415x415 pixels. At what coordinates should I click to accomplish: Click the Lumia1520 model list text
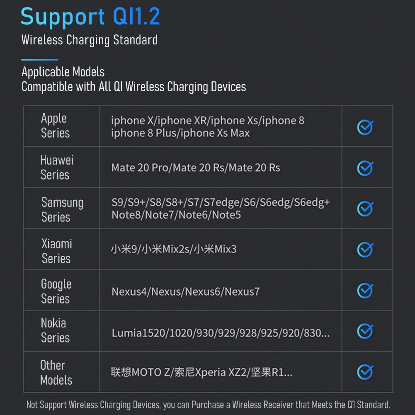tap(221, 333)
